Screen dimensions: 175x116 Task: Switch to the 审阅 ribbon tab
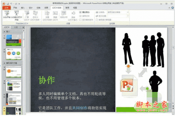(x=67, y=8)
